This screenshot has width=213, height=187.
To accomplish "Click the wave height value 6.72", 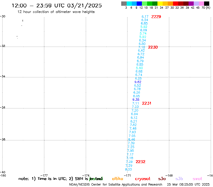I will [x=141, y=54].
